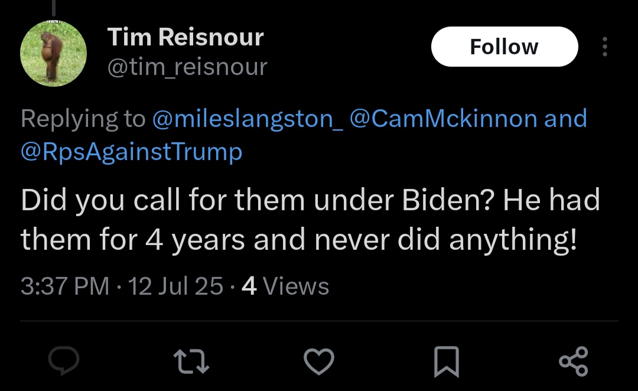Viewport: 638px width, 391px height.
Task: Select the 12 Jul 25 date
Action: coord(175,286)
